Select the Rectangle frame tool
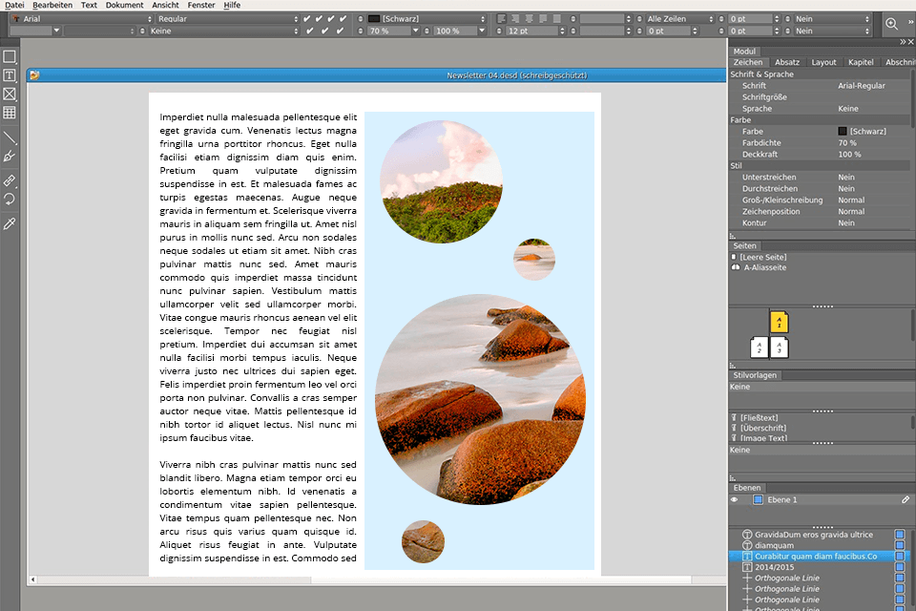This screenshot has height=611, width=916. click(x=10, y=57)
